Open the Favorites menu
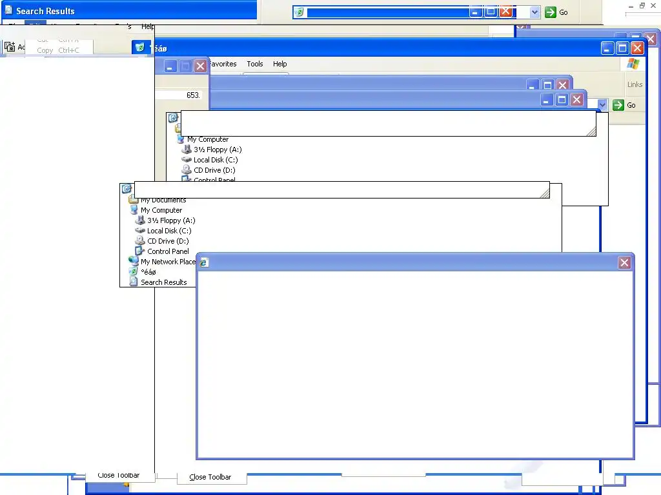This screenshot has height=495, width=661. (223, 64)
